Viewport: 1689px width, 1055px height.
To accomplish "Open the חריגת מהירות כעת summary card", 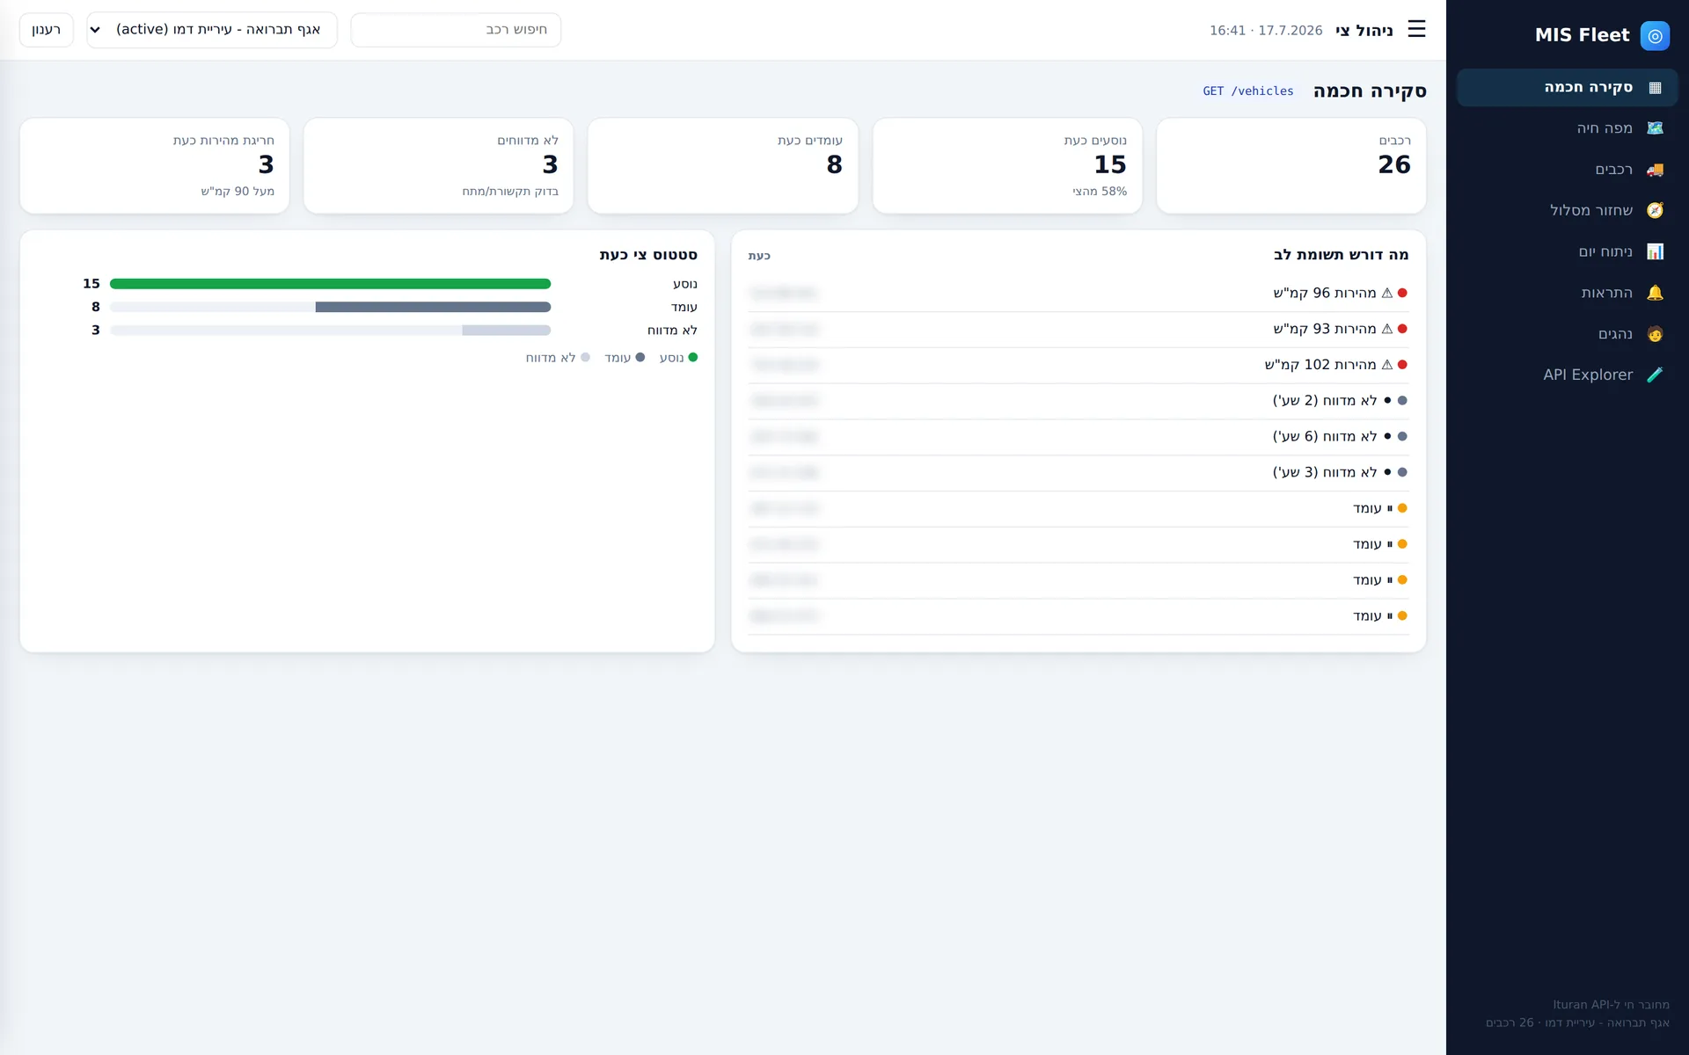I will point(155,165).
